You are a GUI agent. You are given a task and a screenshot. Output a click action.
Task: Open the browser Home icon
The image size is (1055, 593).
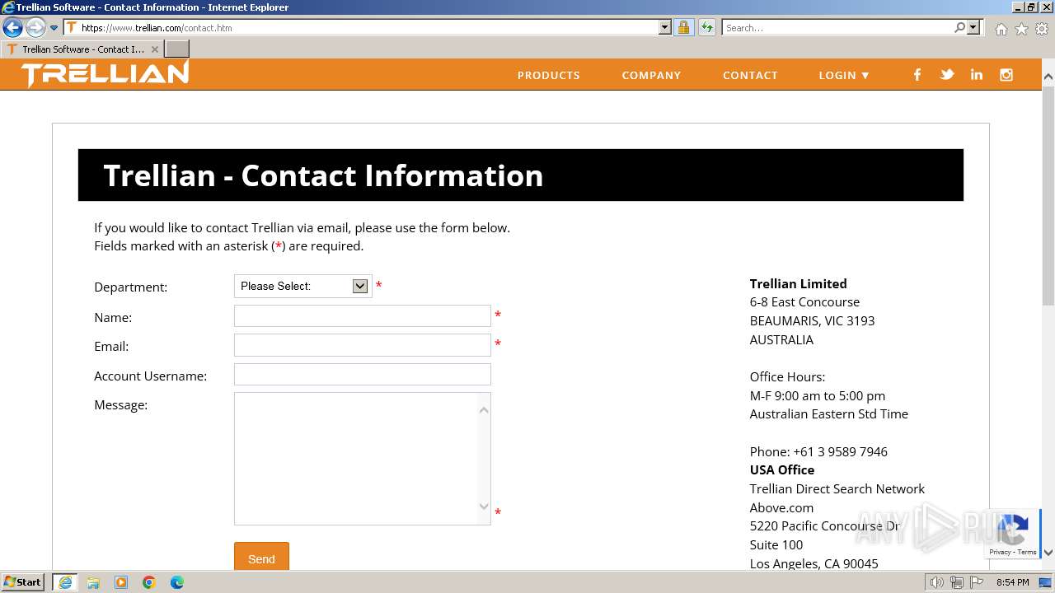point(1001,29)
